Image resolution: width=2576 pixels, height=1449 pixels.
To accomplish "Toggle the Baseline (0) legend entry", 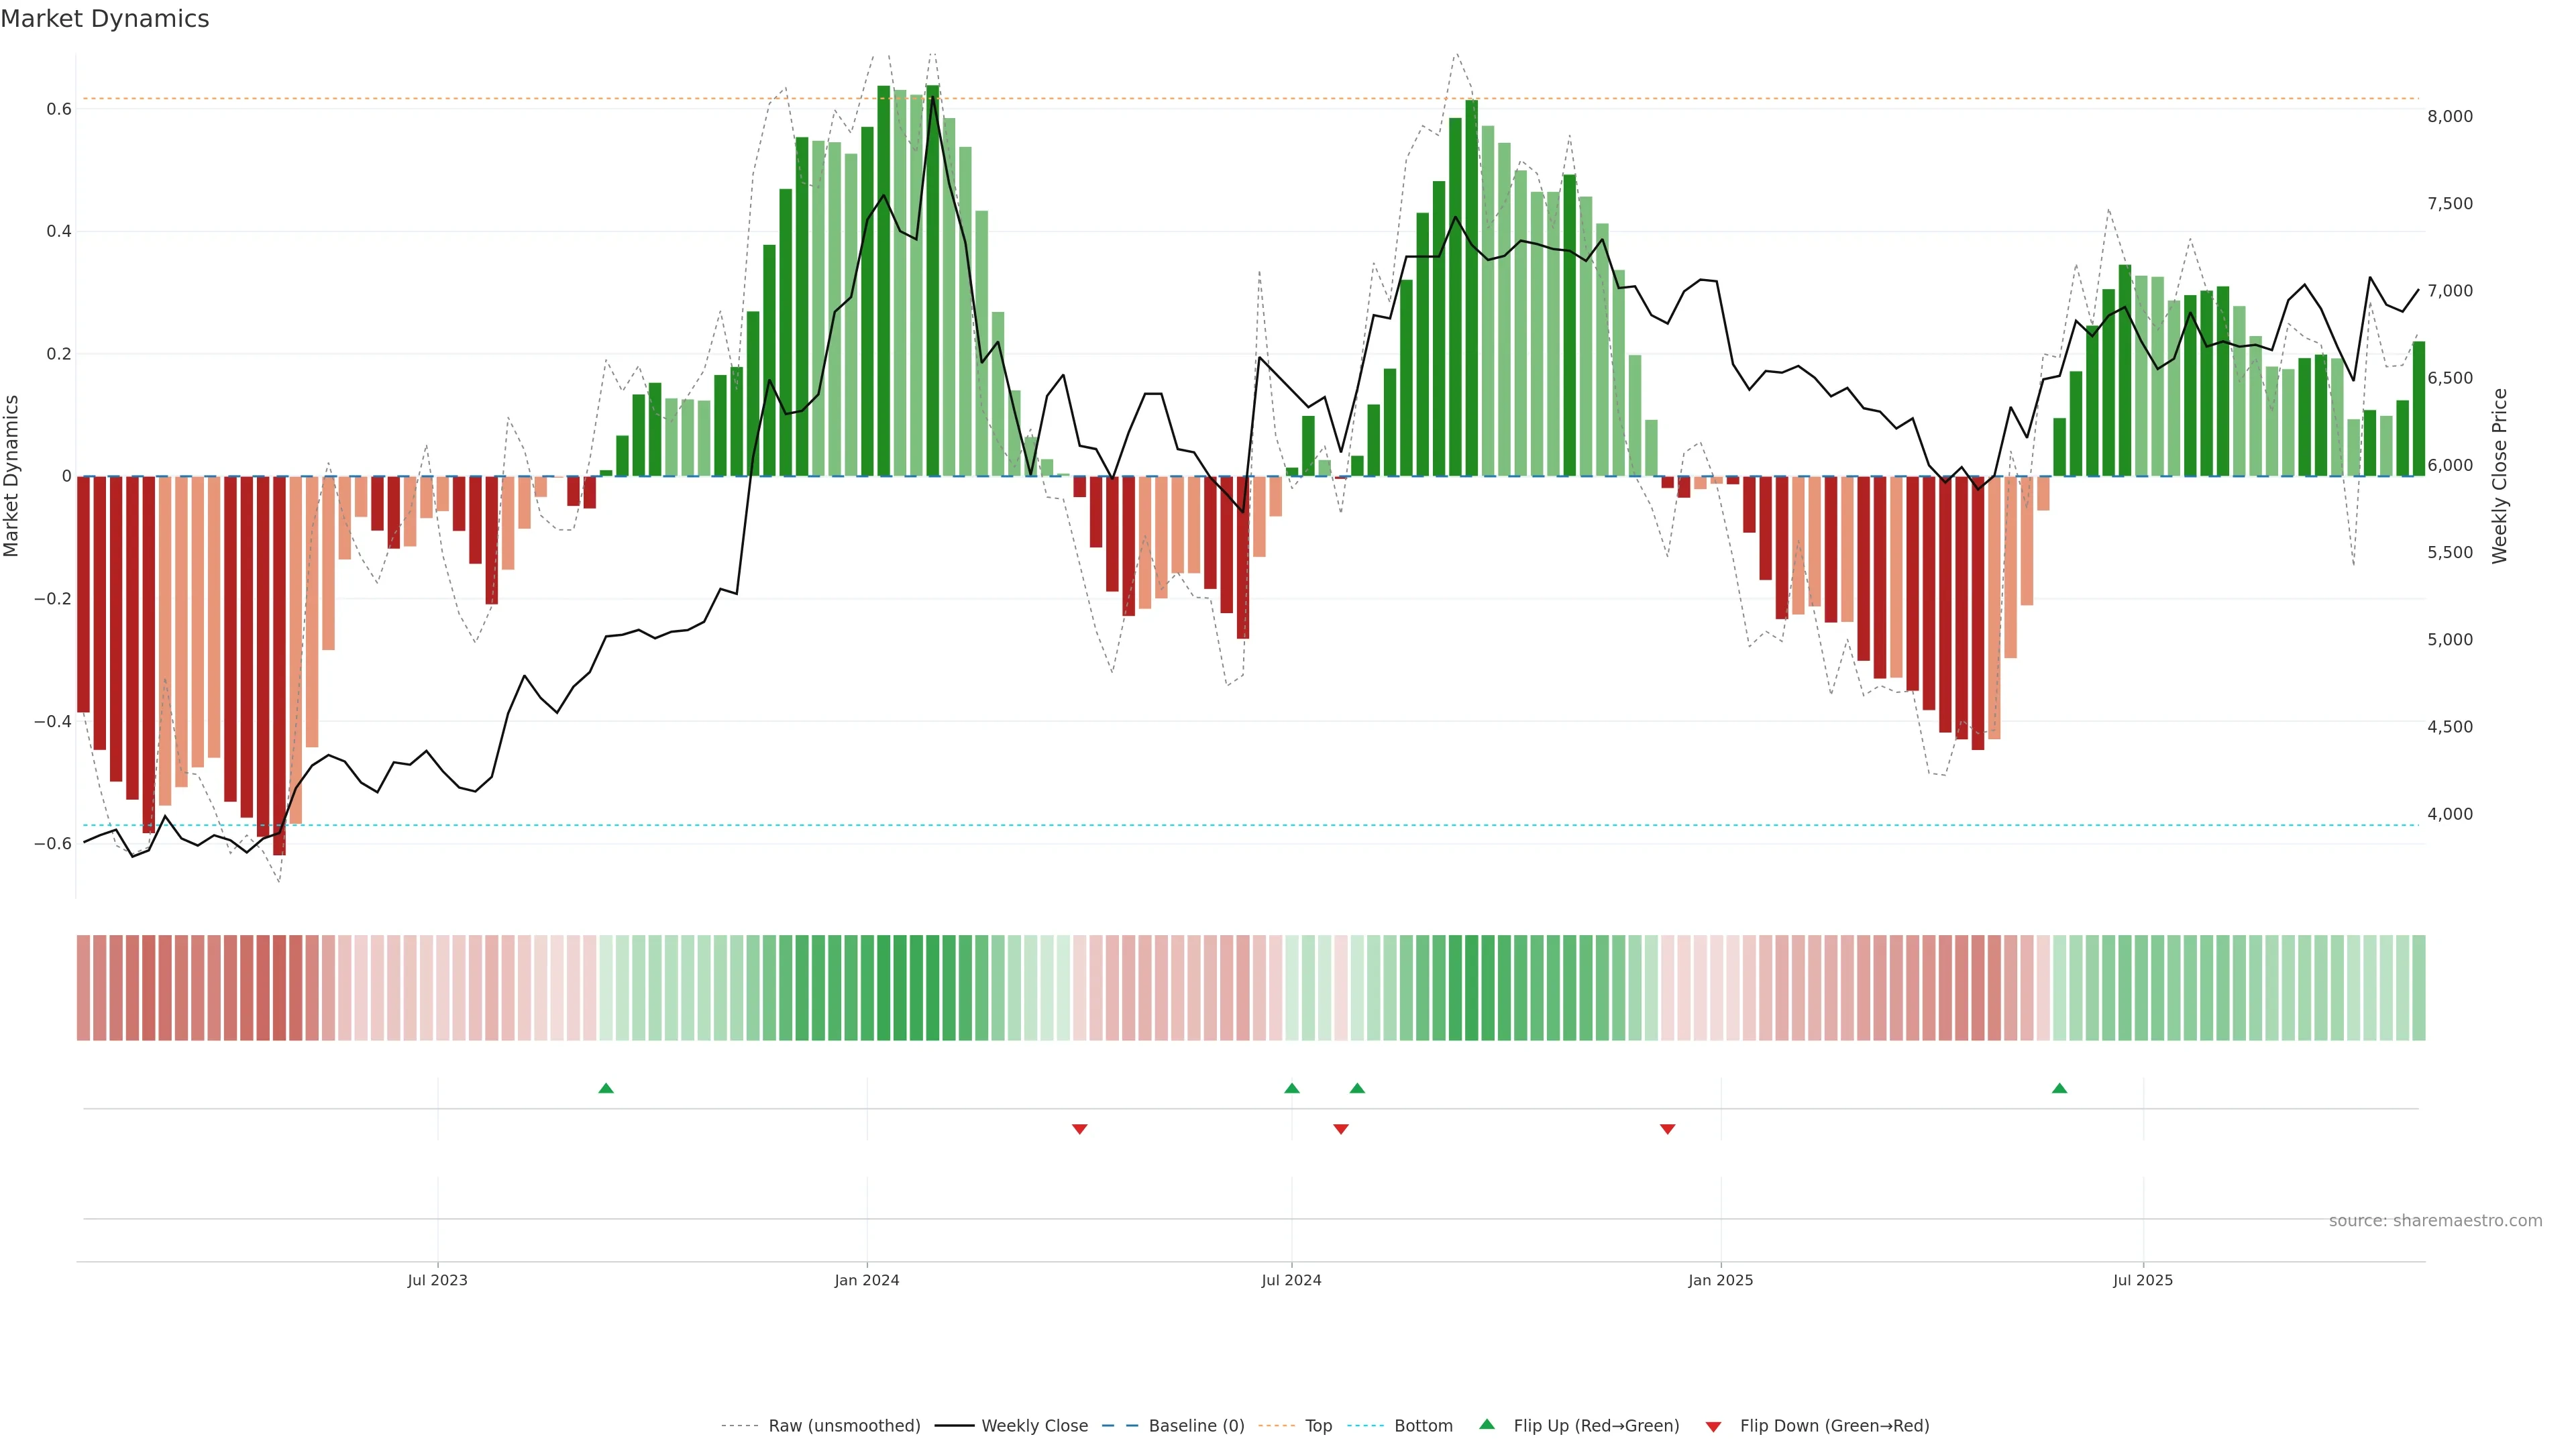I will click(1196, 1425).
